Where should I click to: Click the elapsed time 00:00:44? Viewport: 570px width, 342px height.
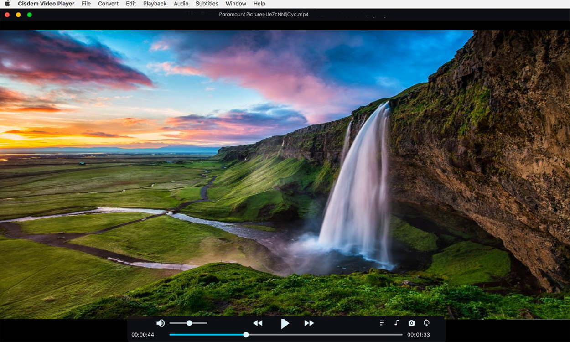(143, 335)
